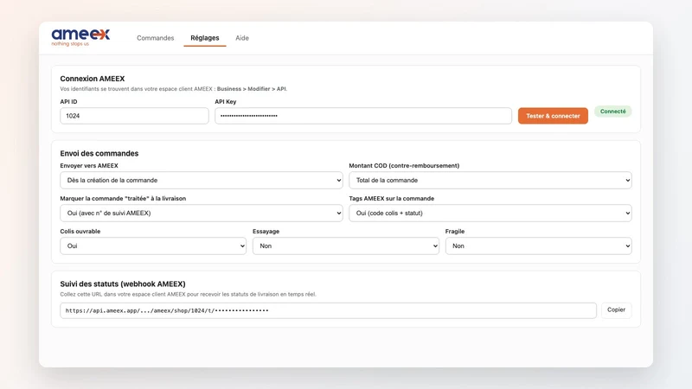Open the Fragile dropdown

tap(538, 246)
